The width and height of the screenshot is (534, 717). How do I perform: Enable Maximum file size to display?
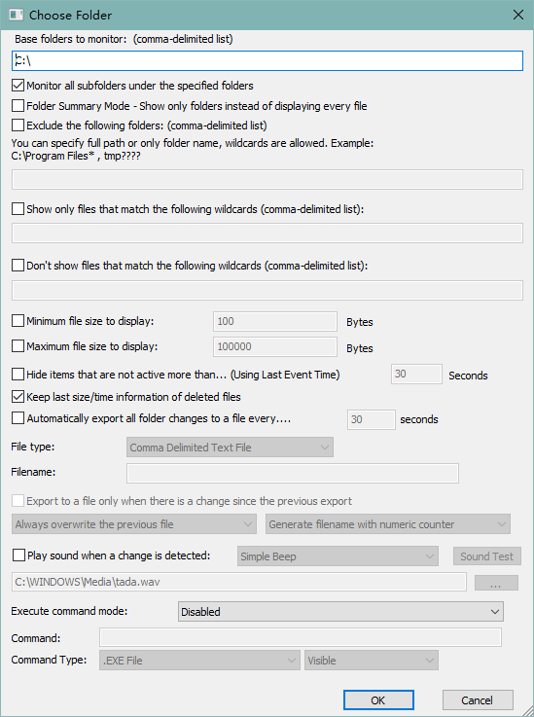[x=18, y=346]
